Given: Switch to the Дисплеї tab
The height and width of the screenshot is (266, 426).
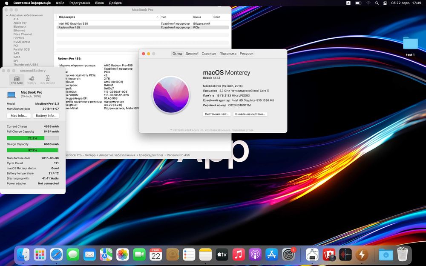Looking at the screenshot, I should 192,54.
